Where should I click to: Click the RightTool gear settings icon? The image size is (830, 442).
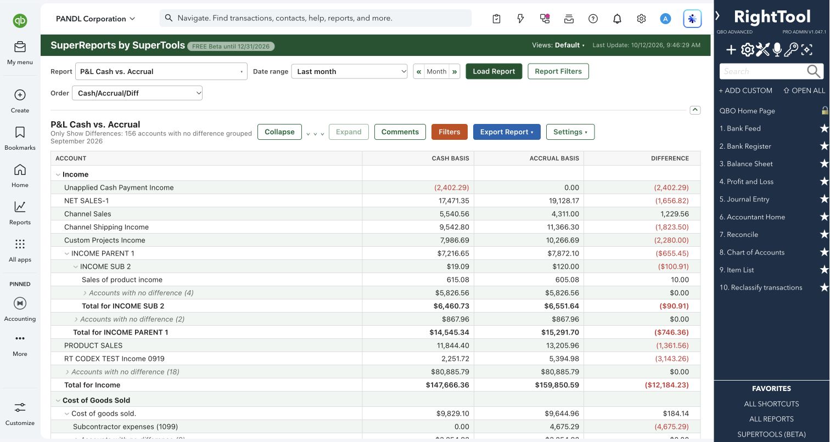coord(747,50)
